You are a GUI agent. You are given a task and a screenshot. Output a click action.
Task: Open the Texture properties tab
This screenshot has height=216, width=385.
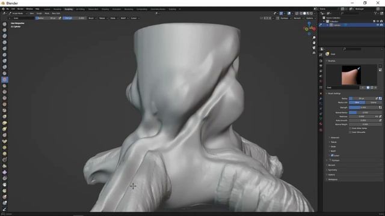(x=321, y=130)
